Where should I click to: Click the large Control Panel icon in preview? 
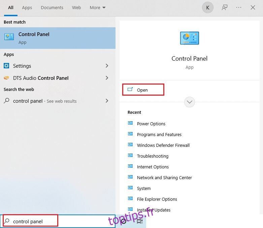pos(189,38)
